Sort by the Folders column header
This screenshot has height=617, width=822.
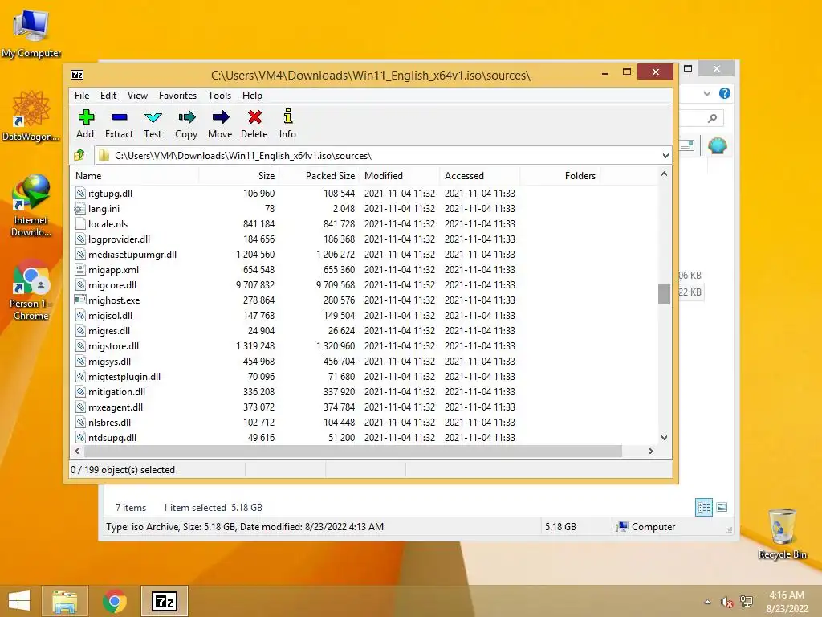pyautogui.click(x=560, y=176)
